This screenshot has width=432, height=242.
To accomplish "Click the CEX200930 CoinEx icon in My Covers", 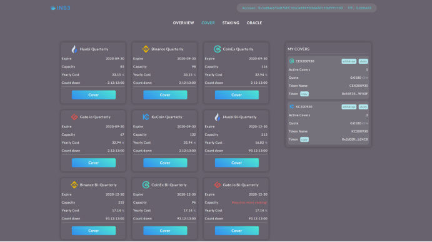I will 291,61.
